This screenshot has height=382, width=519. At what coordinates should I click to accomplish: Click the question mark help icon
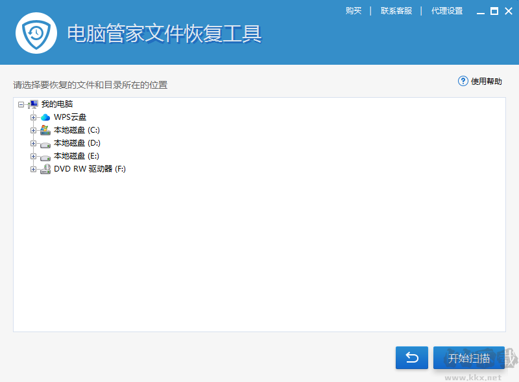(462, 81)
